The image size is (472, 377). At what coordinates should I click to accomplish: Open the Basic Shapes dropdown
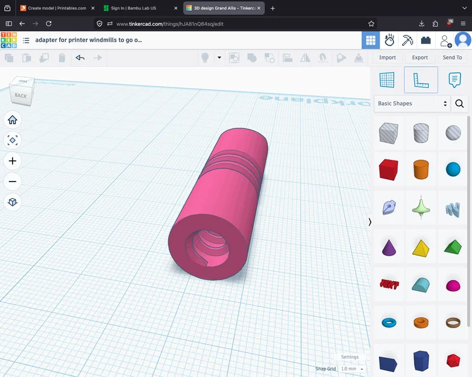pyautogui.click(x=412, y=104)
